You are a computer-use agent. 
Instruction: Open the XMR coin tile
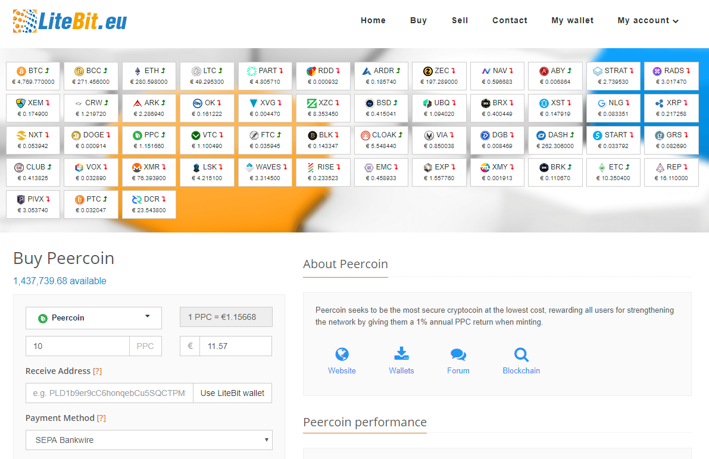tap(149, 172)
